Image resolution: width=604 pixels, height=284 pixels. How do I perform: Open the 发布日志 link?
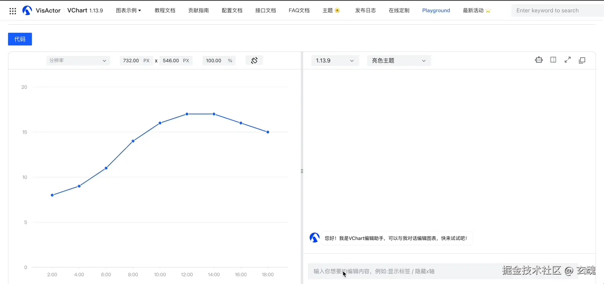pos(366,10)
